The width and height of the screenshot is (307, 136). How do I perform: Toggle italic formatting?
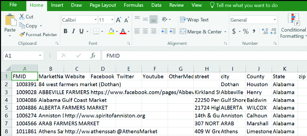pyautogui.click(x=73, y=31)
